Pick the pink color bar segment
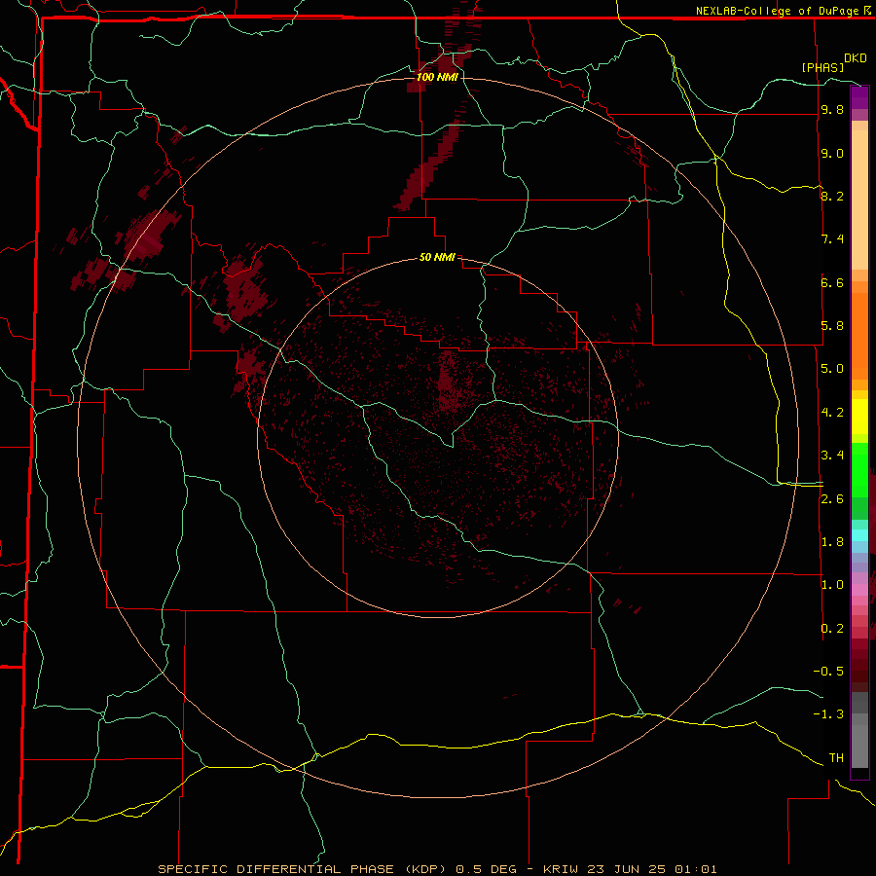 [859, 590]
